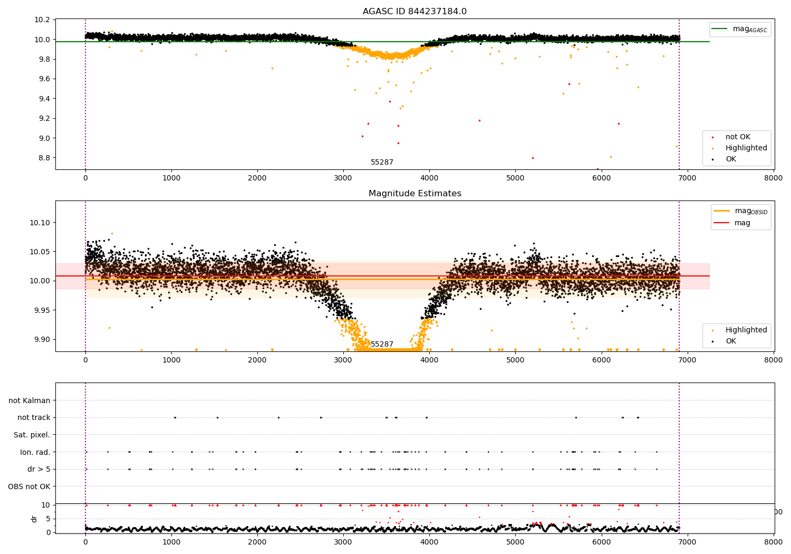791x554 pixels.
Task: Click the 2000 x-axis tick of top plot
Action: [x=257, y=178]
